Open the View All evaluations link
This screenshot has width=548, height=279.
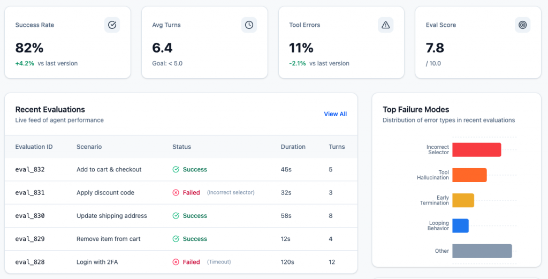pos(335,114)
